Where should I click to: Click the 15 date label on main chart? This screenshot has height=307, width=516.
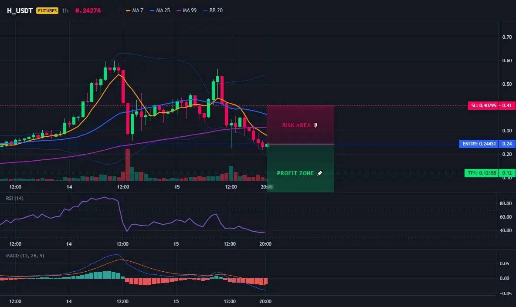[x=177, y=187]
